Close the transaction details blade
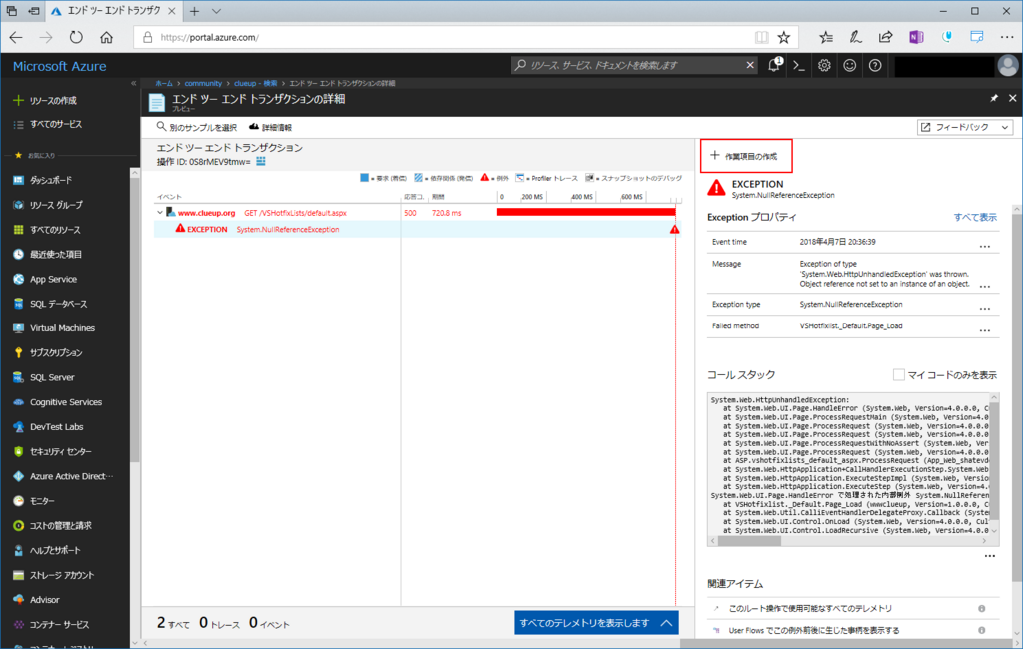Image resolution: width=1023 pixels, height=649 pixels. [1013, 98]
